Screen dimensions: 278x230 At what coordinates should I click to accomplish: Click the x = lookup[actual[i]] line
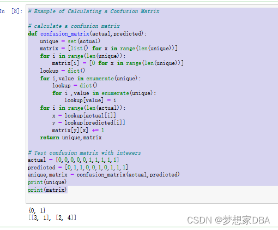[84, 115]
